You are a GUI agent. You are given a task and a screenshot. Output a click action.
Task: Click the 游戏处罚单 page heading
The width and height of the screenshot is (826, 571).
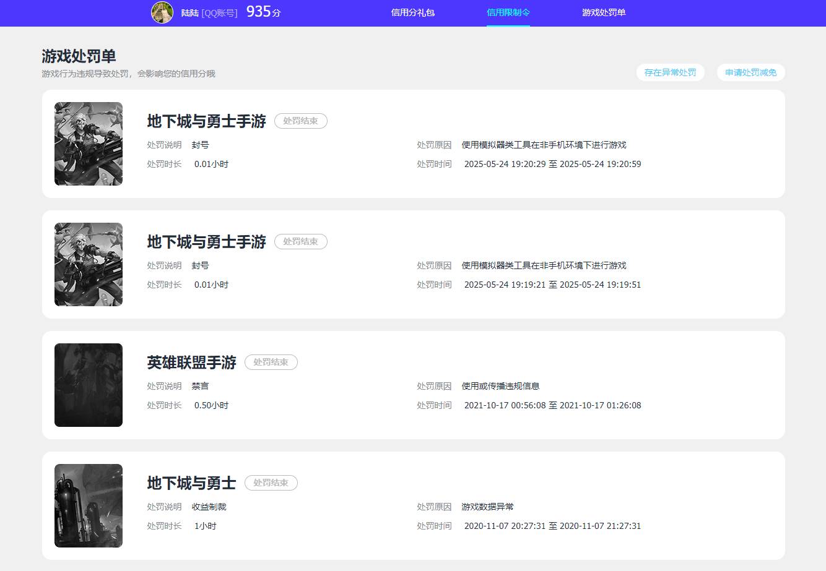(x=79, y=56)
